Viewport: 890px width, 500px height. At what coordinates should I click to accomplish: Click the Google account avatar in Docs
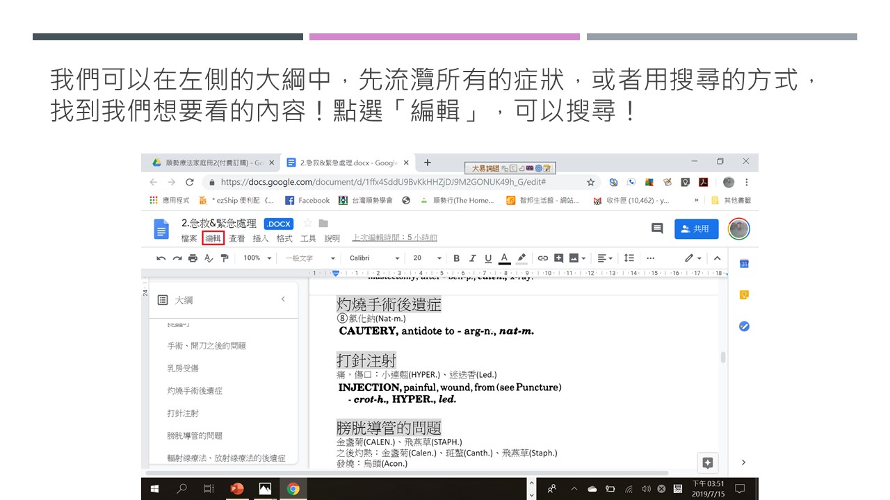(739, 228)
